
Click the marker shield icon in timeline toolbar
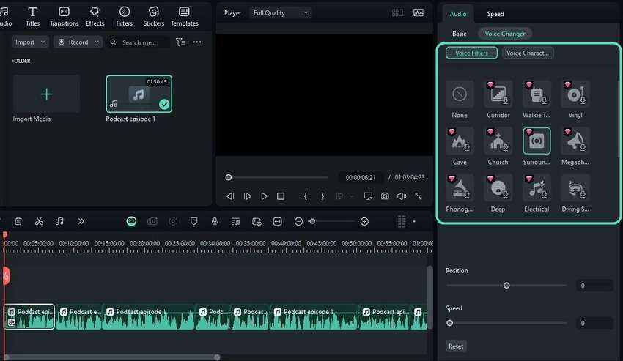coord(194,221)
